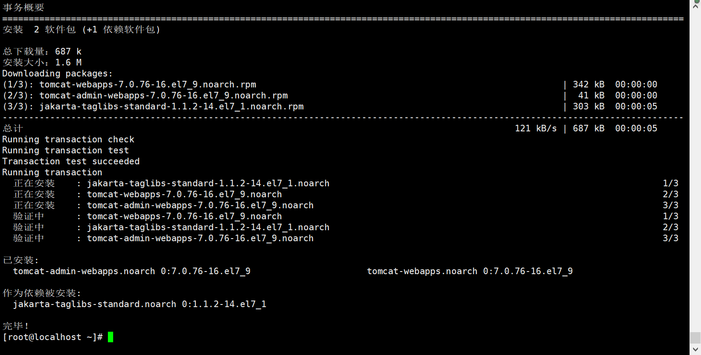Click jakarta-taglibs-standard.noarch 0:1.1.2-14.el7_1 dependency entry
This screenshot has width=701, height=355.
coord(140,304)
